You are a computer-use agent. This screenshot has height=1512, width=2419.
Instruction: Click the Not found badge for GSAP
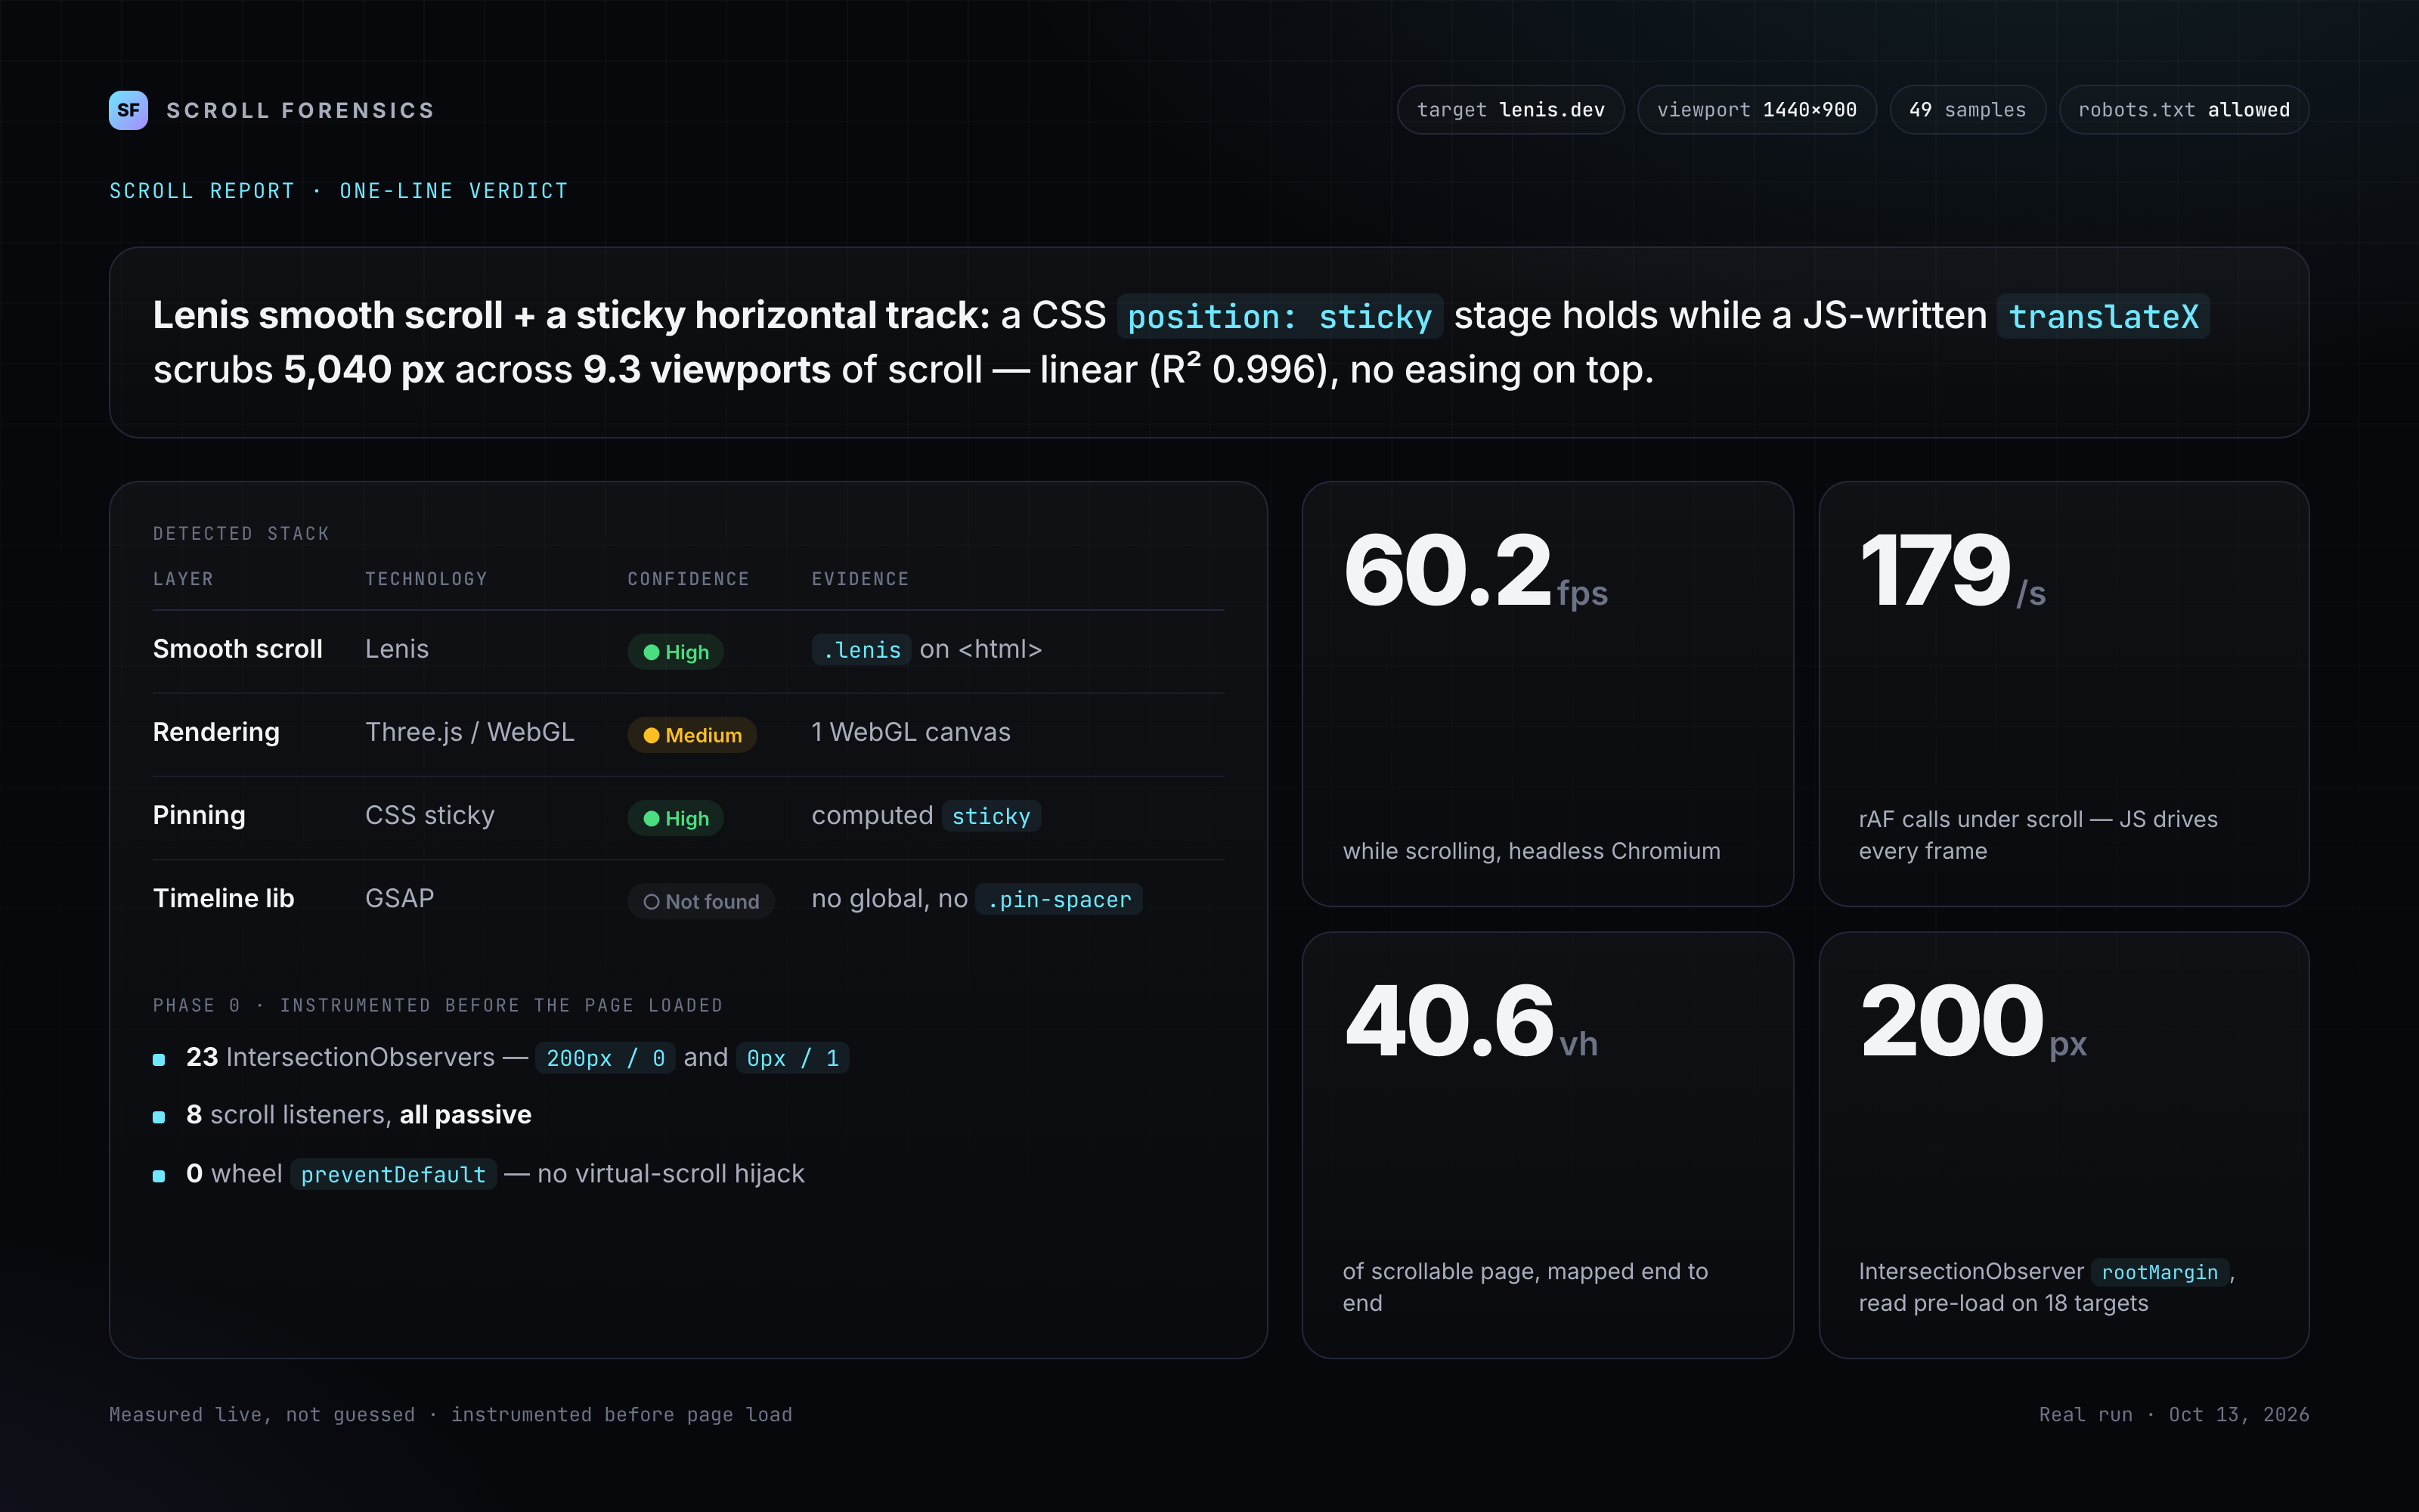pos(701,901)
